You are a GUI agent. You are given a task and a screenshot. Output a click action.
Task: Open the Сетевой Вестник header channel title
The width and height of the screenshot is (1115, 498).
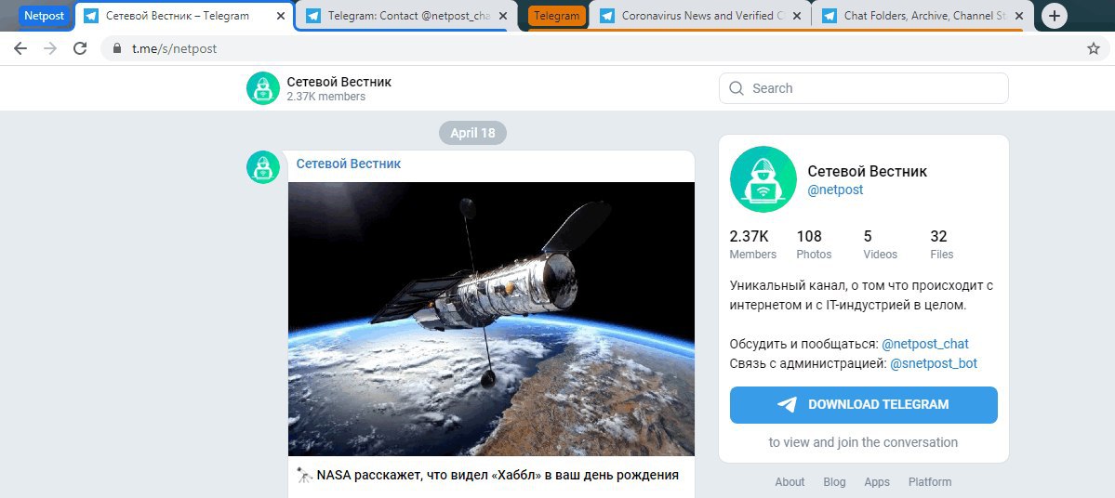tap(339, 82)
